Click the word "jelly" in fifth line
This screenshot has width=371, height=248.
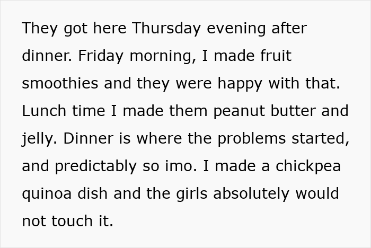click(x=38, y=139)
